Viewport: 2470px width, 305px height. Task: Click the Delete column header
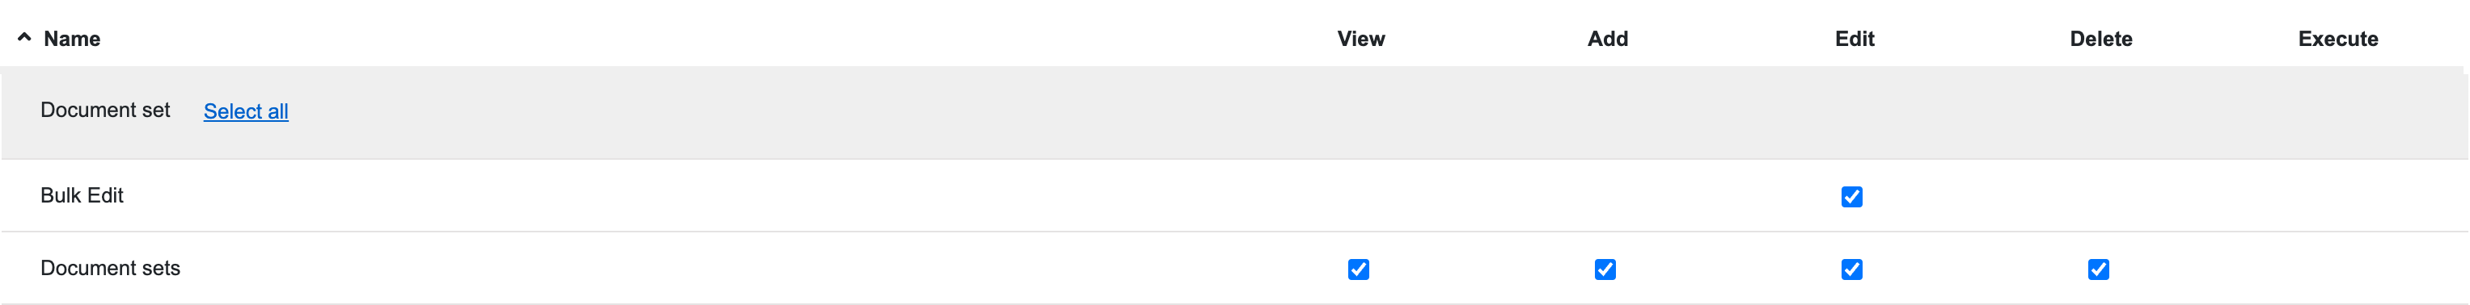tap(2100, 40)
